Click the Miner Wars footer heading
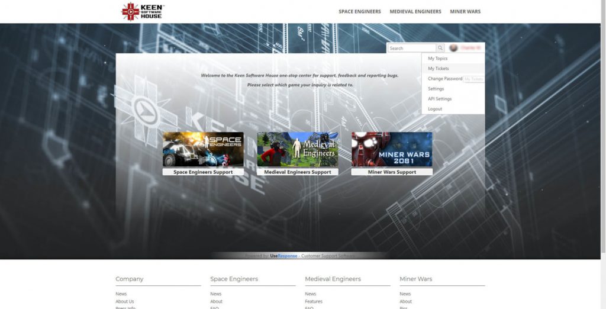This screenshot has height=309, width=606. click(416, 279)
